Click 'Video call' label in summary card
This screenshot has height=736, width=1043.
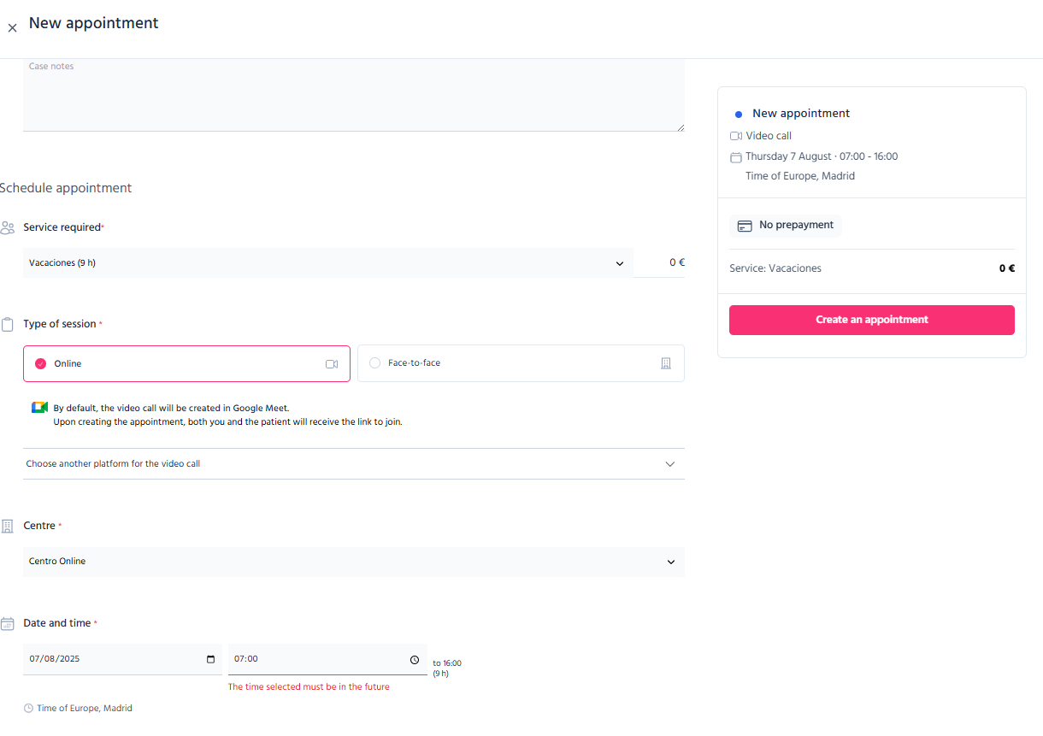tap(769, 136)
